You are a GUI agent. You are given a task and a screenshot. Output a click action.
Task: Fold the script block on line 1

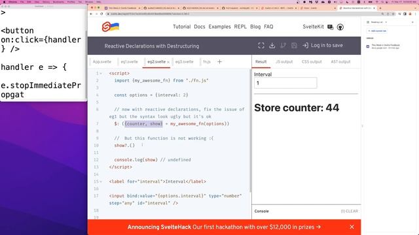101,74
